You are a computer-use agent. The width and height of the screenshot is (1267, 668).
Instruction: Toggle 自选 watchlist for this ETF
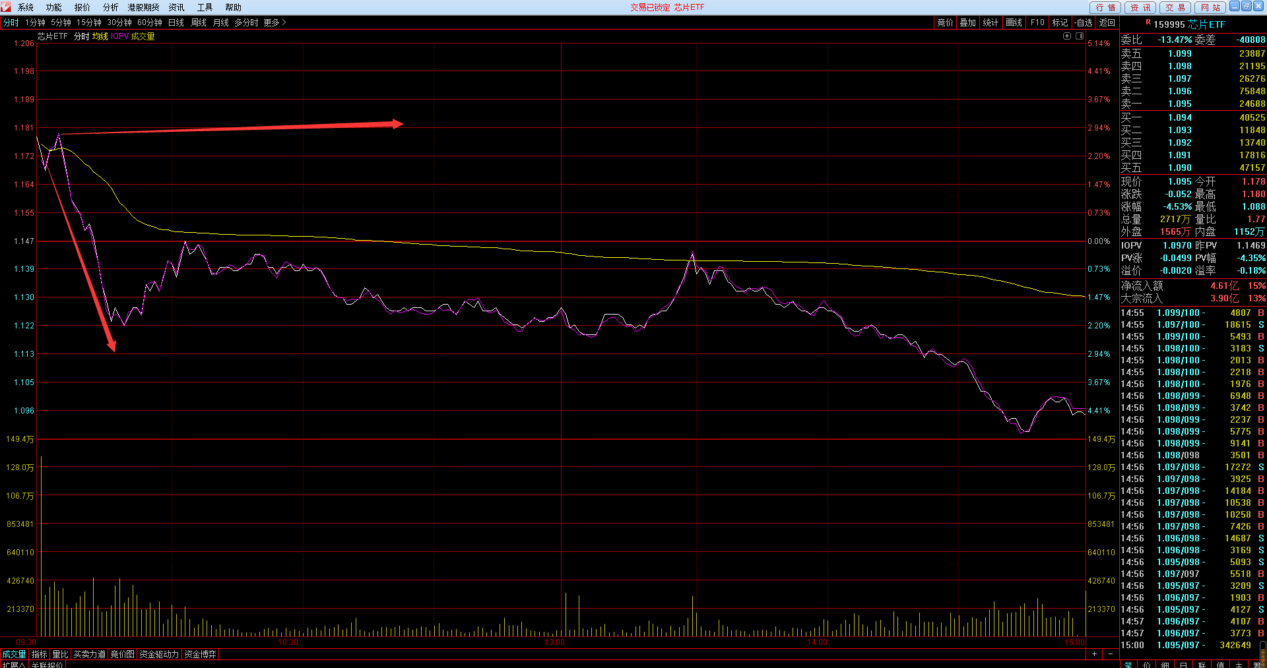pos(1082,22)
